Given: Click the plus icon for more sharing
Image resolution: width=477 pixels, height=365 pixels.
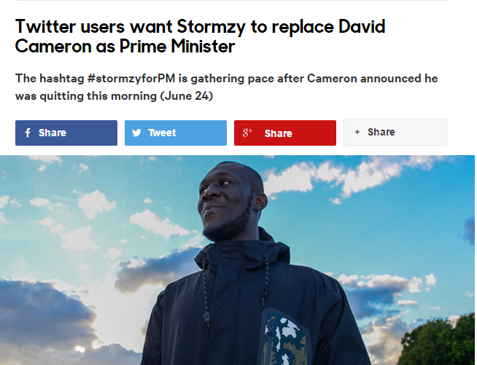Looking at the screenshot, I should pyautogui.click(x=357, y=132).
